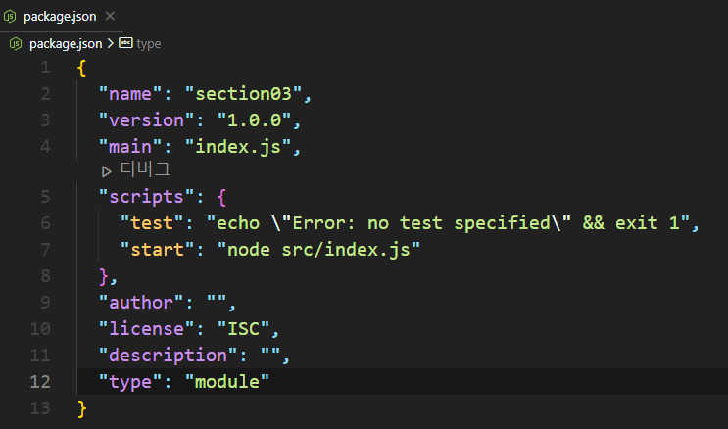Run the 디버그 code lens link
Screen dimensions: 728x429
click(145, 169)
